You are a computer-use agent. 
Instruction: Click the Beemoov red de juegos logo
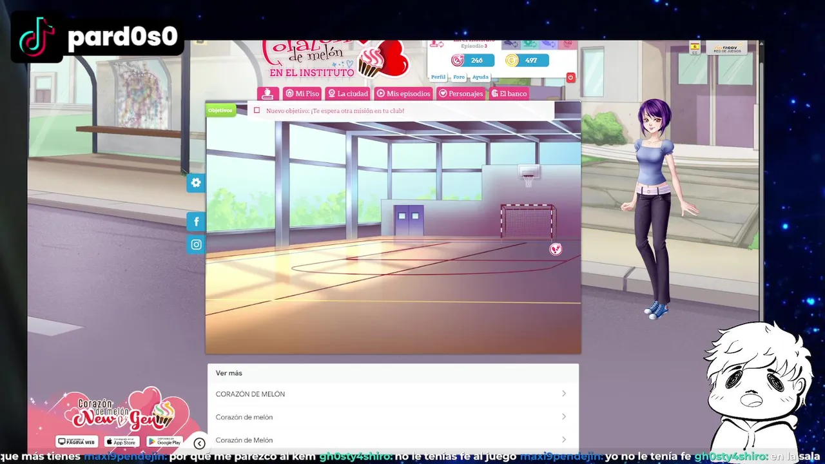(726, 48)
